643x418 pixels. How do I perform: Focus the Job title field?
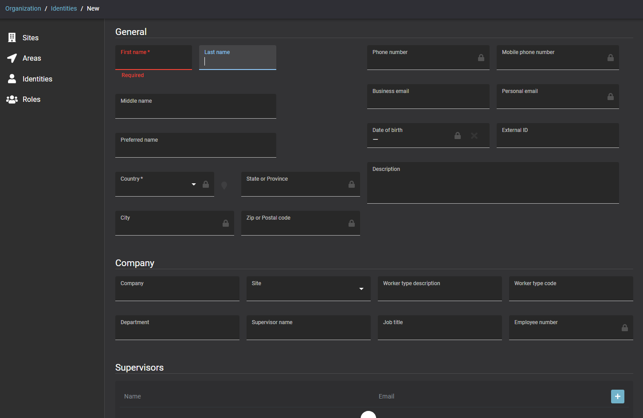point(440,328)
